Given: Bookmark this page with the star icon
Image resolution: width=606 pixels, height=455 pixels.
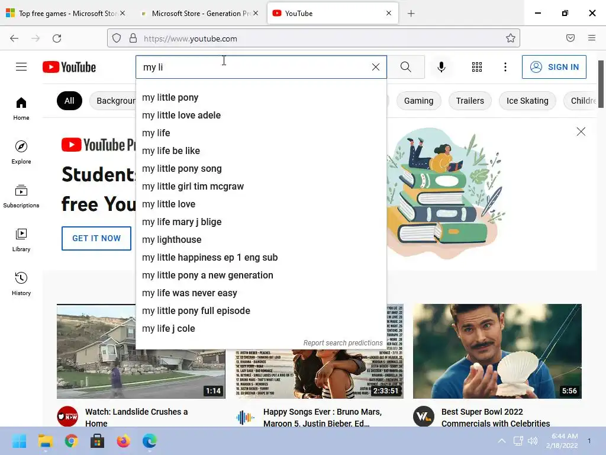Looking at the screenshot, I should click(511, 39).
